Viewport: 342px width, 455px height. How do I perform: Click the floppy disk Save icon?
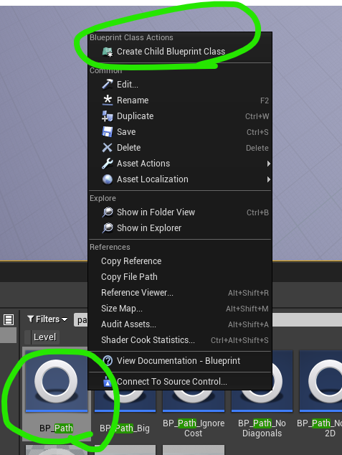(108, 132)
